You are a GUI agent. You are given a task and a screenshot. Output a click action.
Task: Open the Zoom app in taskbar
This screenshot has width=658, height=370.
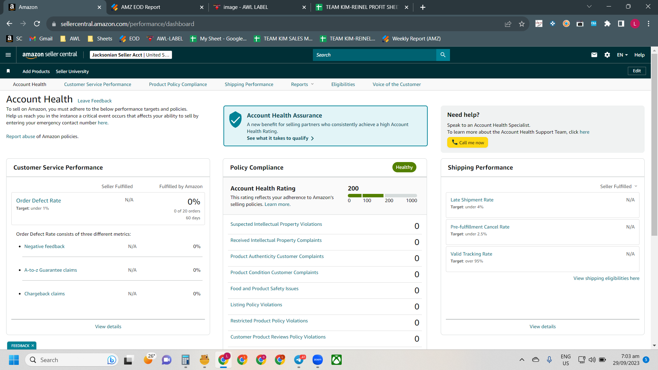pyautogui.click(x=318, y=360)
